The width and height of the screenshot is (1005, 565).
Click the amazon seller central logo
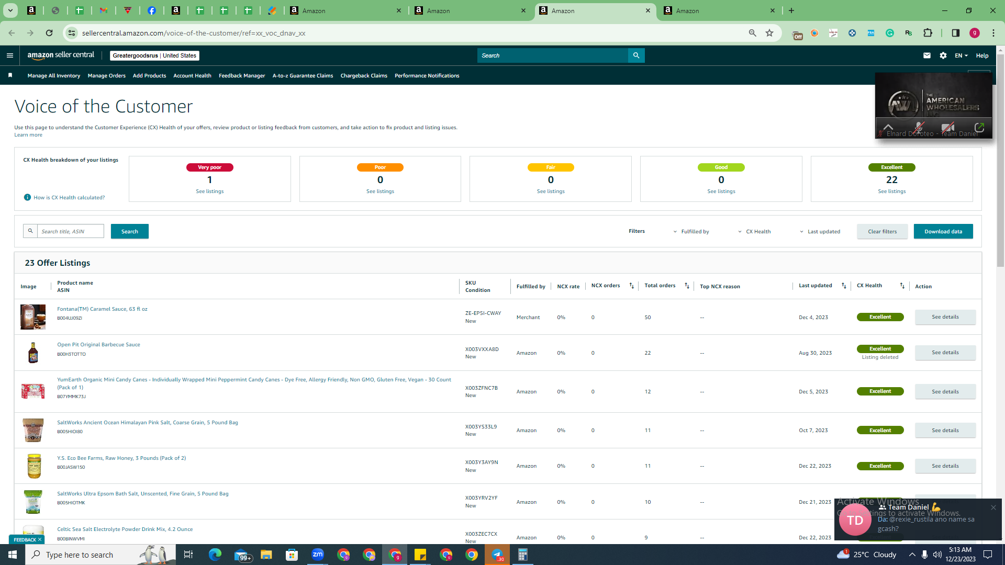tap(61, 55)
